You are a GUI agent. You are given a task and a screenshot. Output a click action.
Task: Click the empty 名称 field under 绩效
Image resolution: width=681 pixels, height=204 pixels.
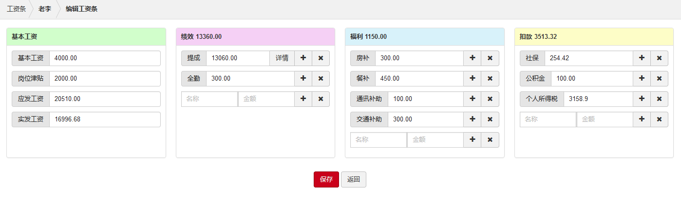(209, 99)
